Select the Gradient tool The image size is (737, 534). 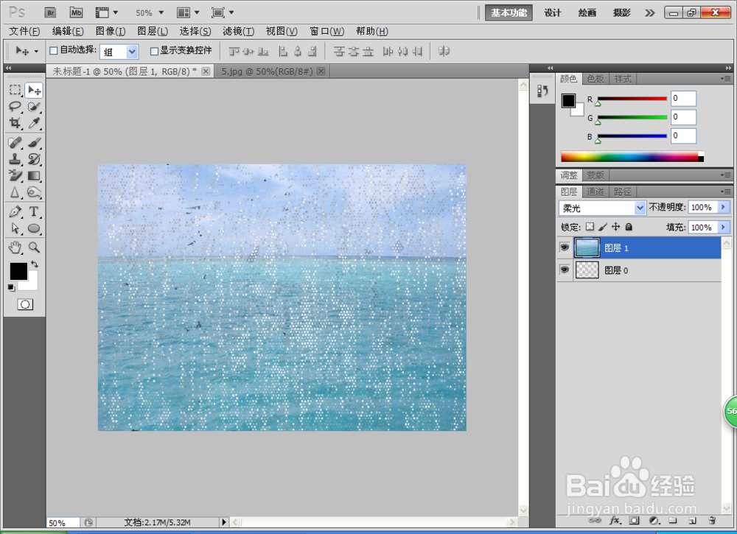[34, 175]
